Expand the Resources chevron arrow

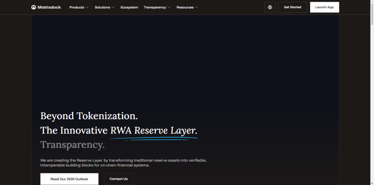[x=196, y=7]
